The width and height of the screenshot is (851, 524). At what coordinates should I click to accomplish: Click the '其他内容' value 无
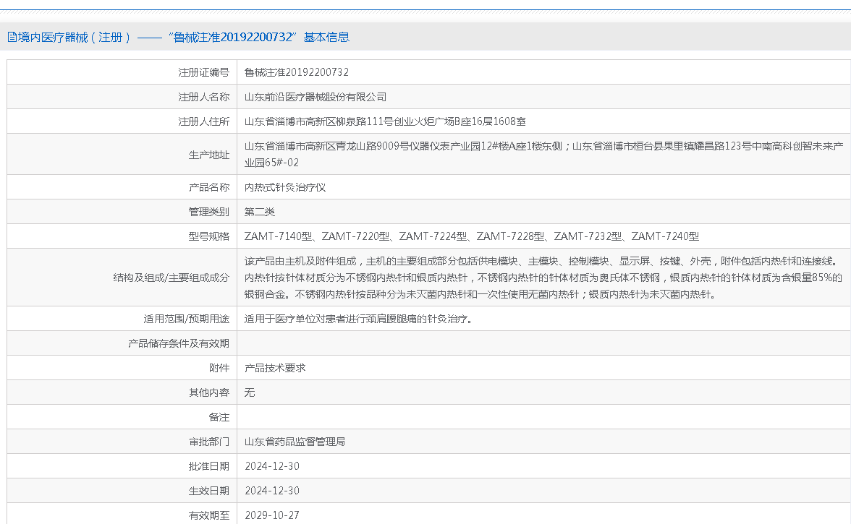pyautogui.click(x=250, y=392)
